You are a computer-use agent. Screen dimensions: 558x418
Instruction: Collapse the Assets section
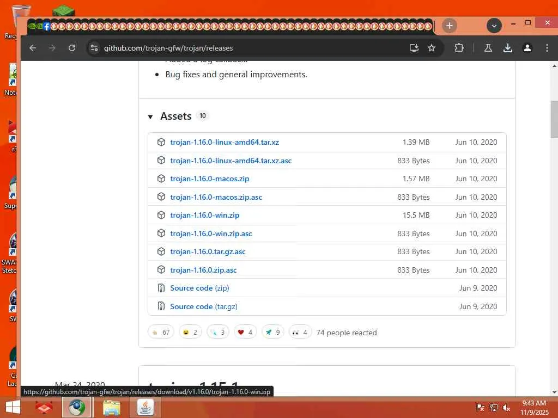[x=150, y=116]
